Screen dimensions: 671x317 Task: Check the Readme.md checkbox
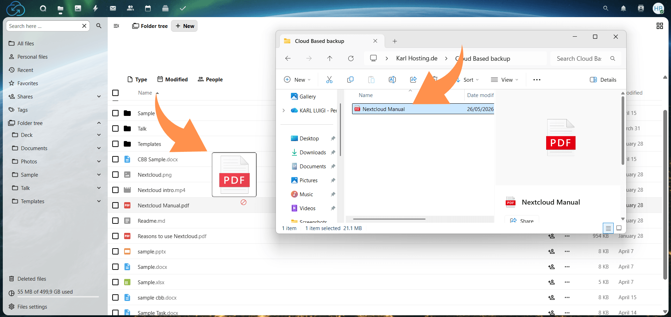(115, 221)
